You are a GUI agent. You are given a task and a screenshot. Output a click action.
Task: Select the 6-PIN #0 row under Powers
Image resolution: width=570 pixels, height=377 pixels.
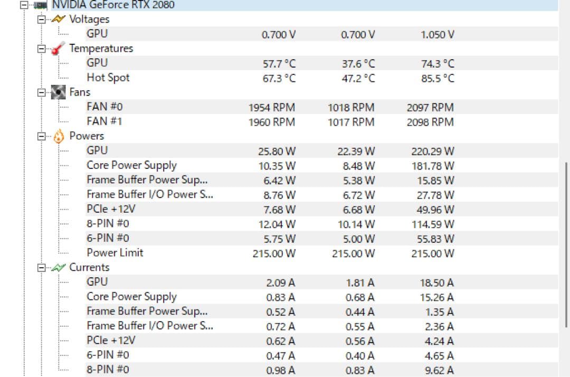322,238
